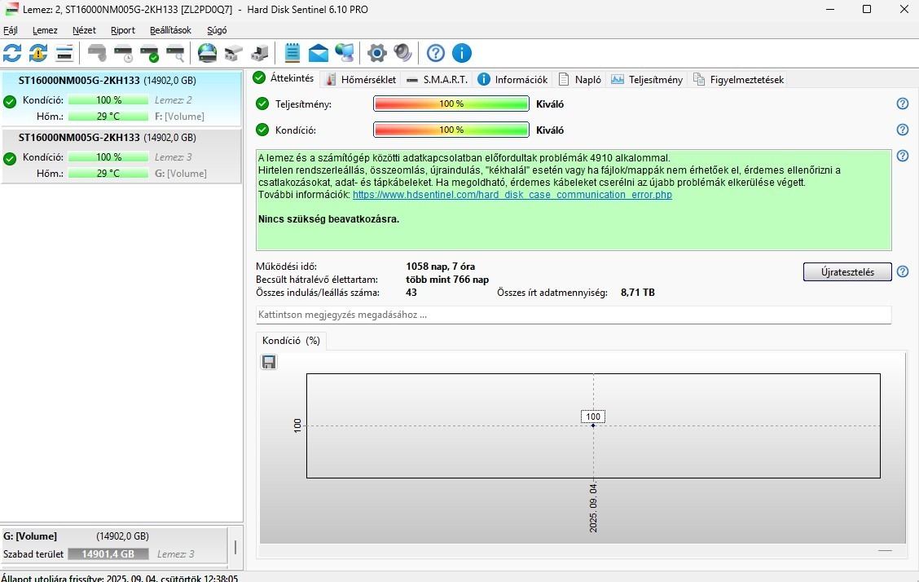Viewport: 919px width, 582px height.
Task: Click the computer-with-cubes icon before the notepad
Action: (260, 53)
